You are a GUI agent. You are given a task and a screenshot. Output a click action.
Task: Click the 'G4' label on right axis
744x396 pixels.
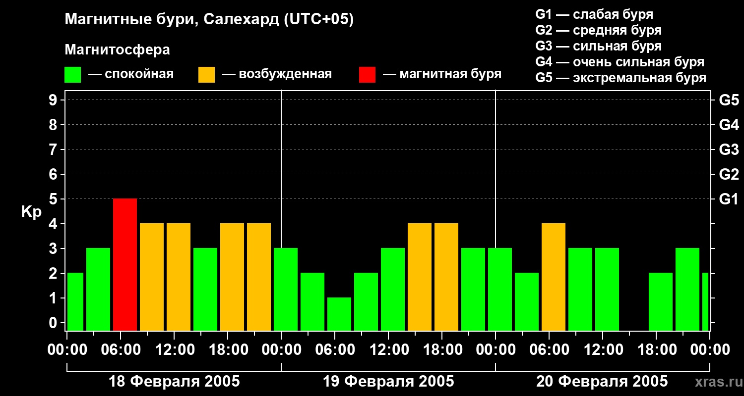click(x=729, y=125)
